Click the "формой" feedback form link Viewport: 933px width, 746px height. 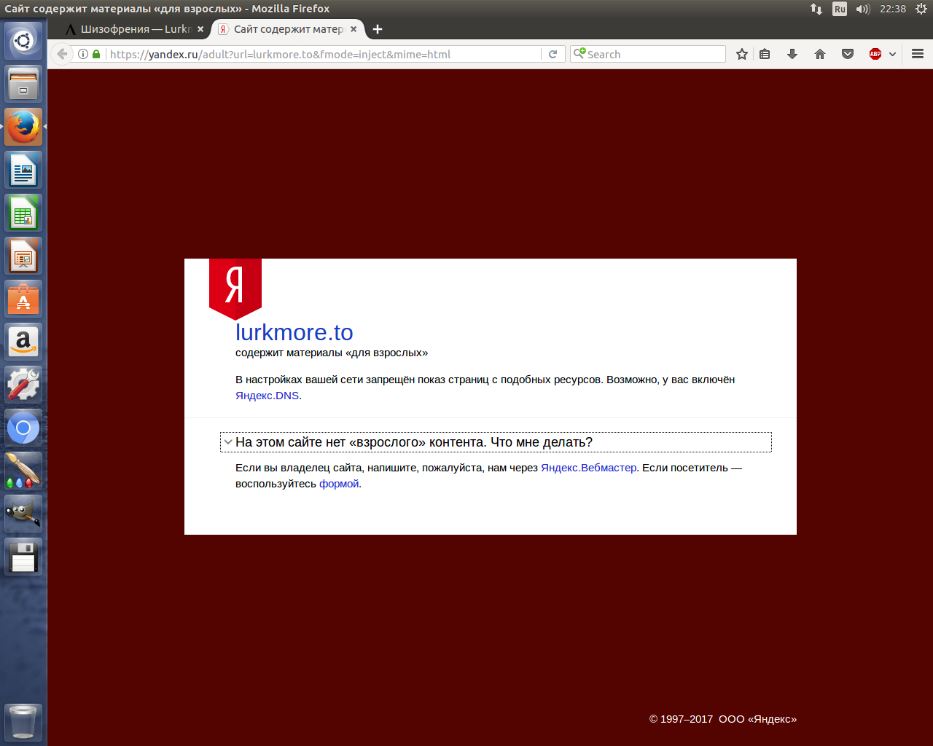(x=339, y=484)
